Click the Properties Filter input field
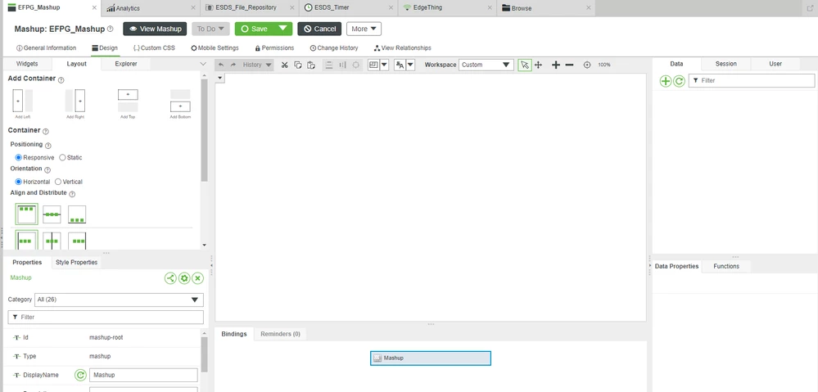The width and height of the screenshot is (818, 392). 106,317
